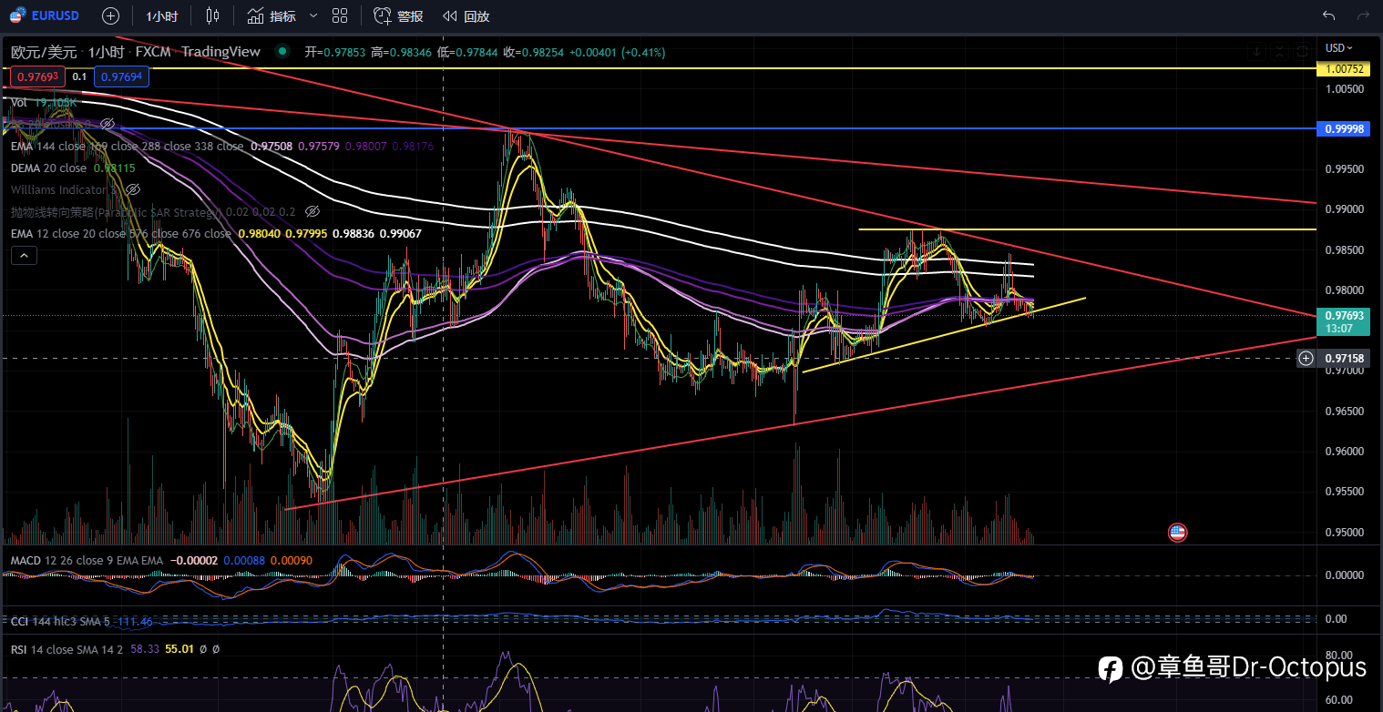The width and height of the screenshot is (1383, 712).
Task: Click the RSI value 55.01
Action: (x=180, y=649)
